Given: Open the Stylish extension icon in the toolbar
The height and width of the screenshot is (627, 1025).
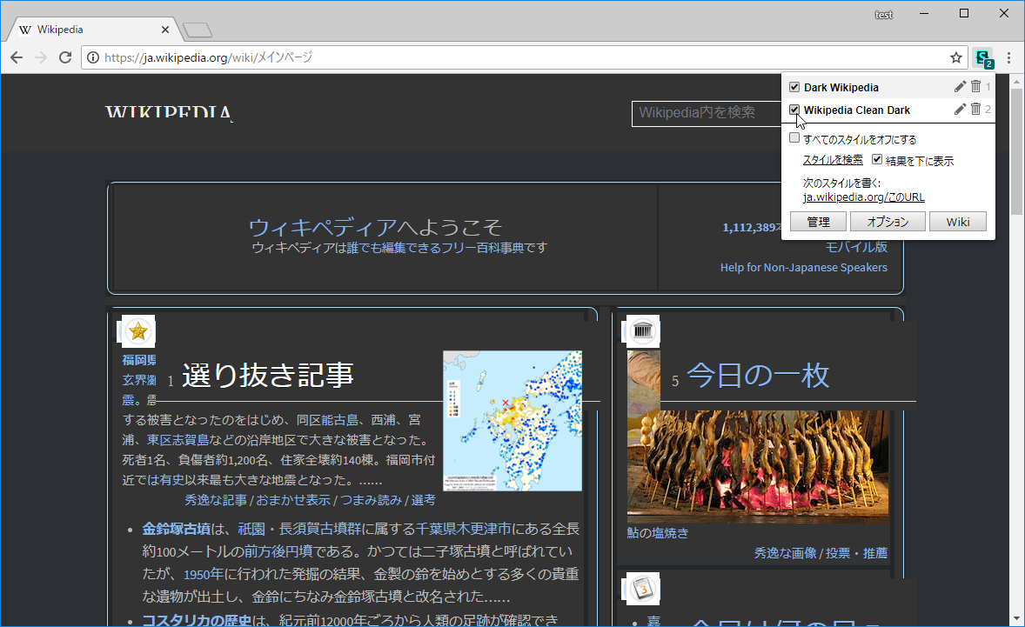Looking at the screenshot, I should click(982, 57).
